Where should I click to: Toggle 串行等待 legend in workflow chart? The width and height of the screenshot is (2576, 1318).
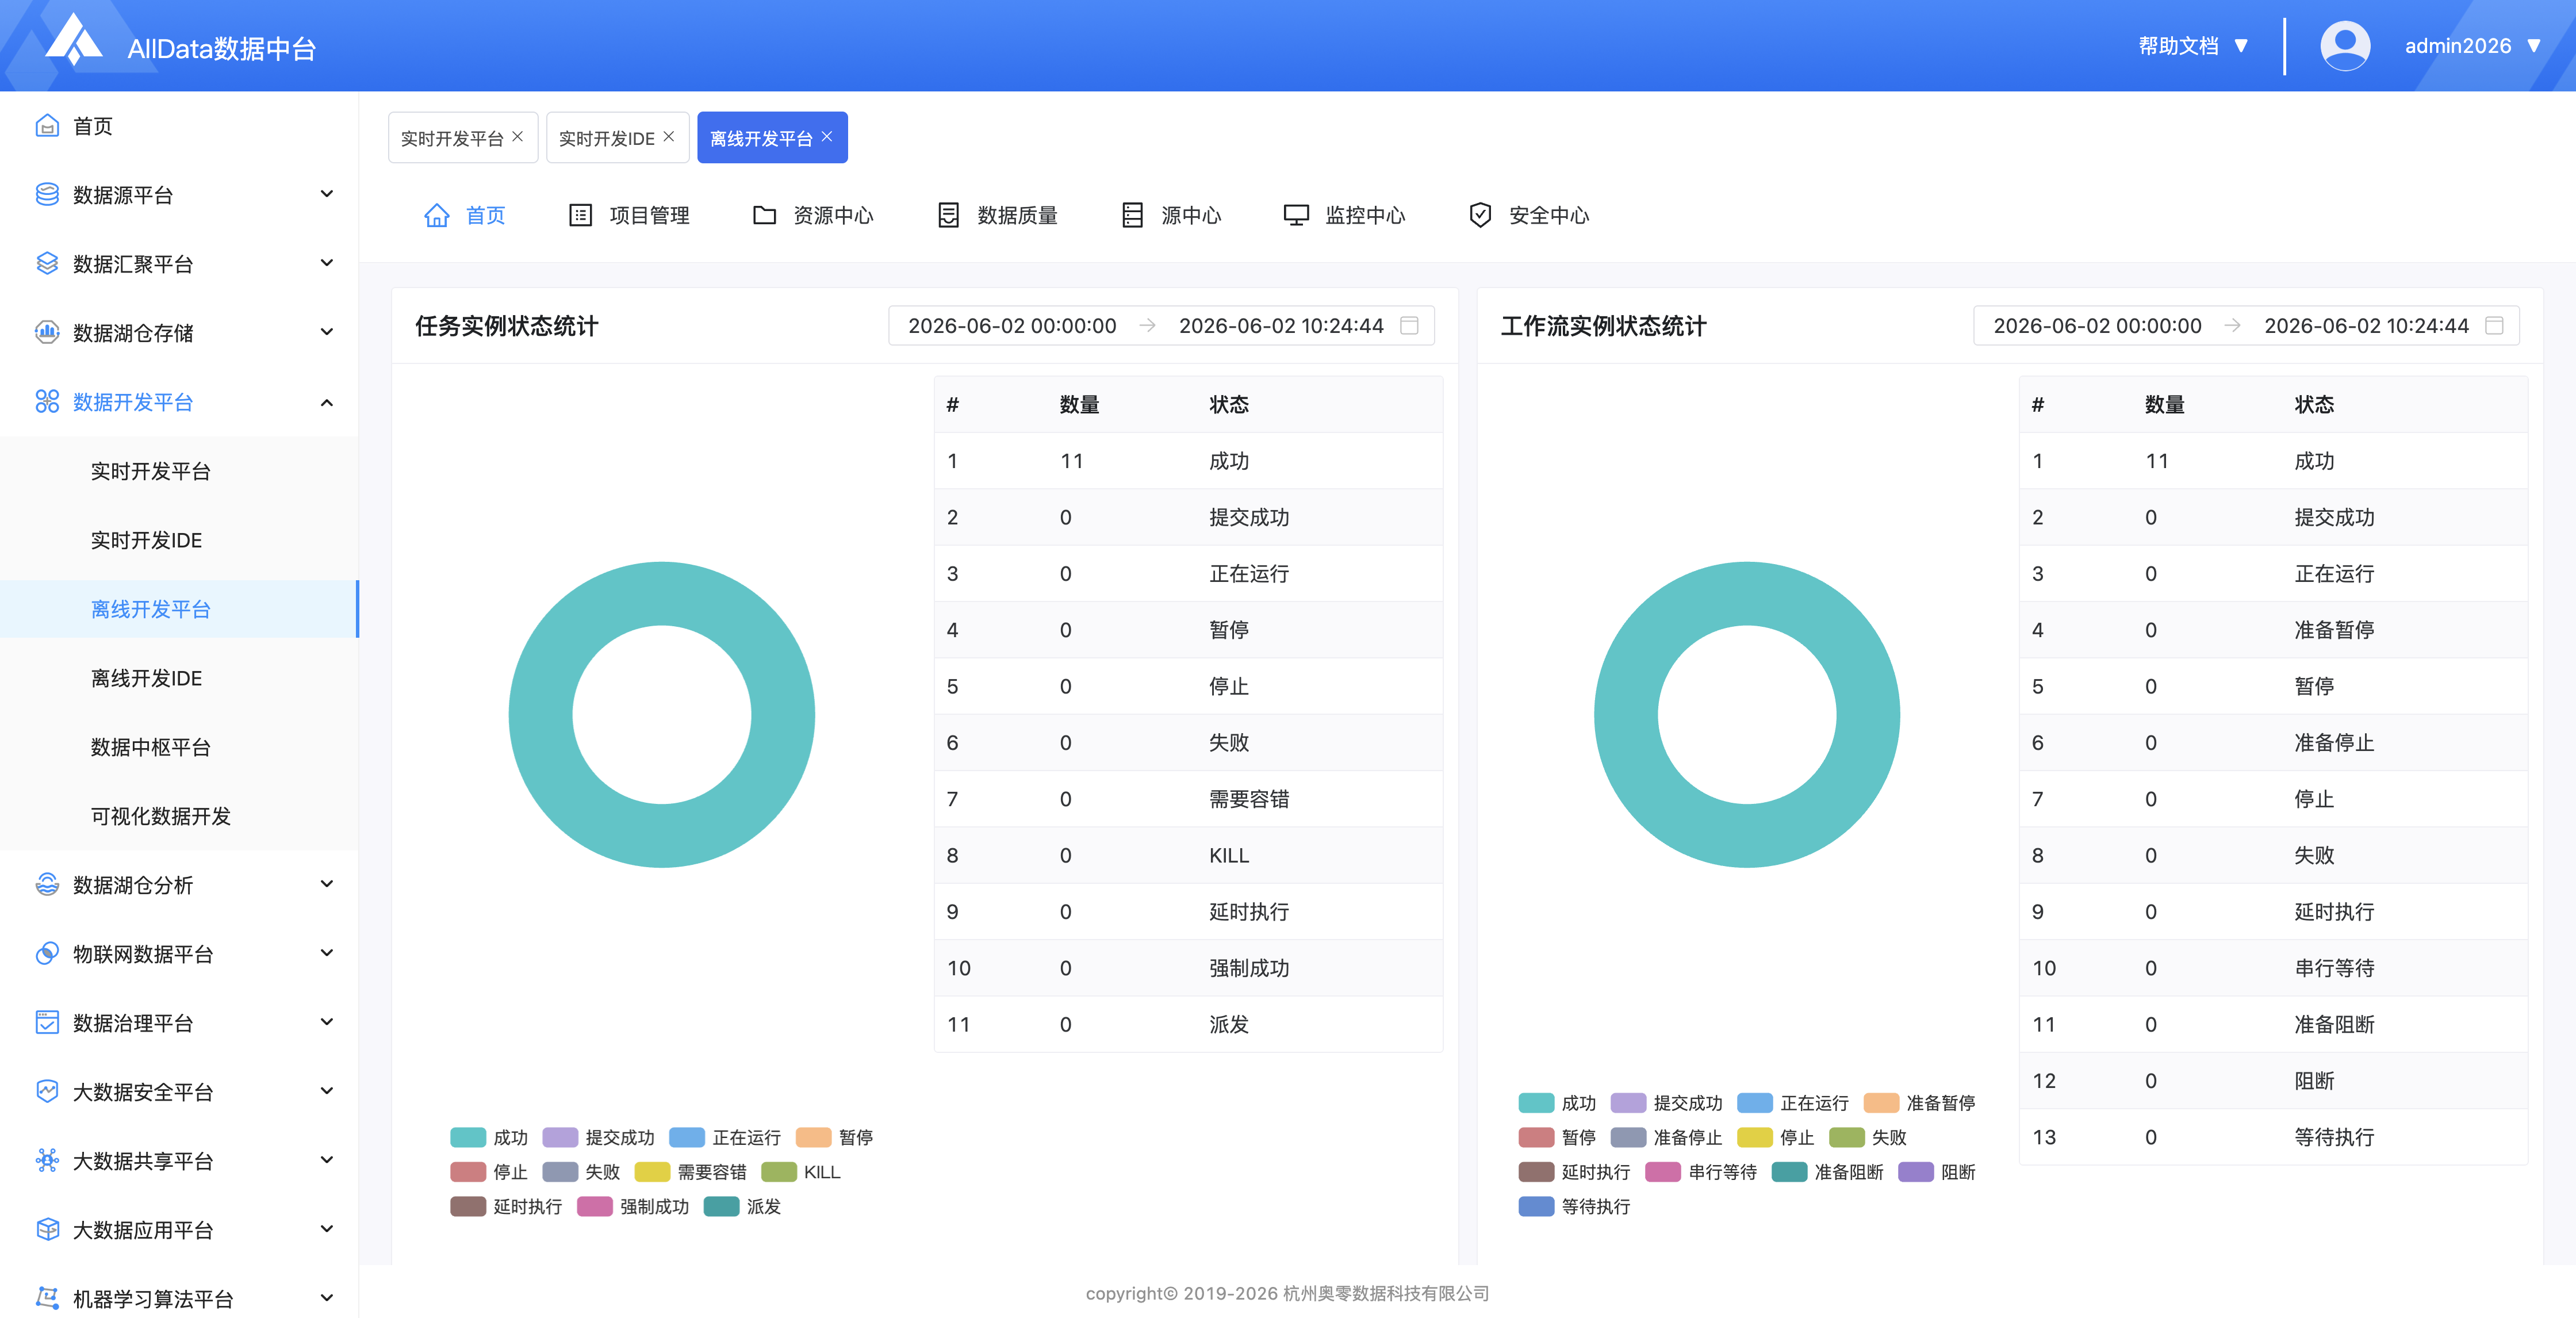1701,1172
